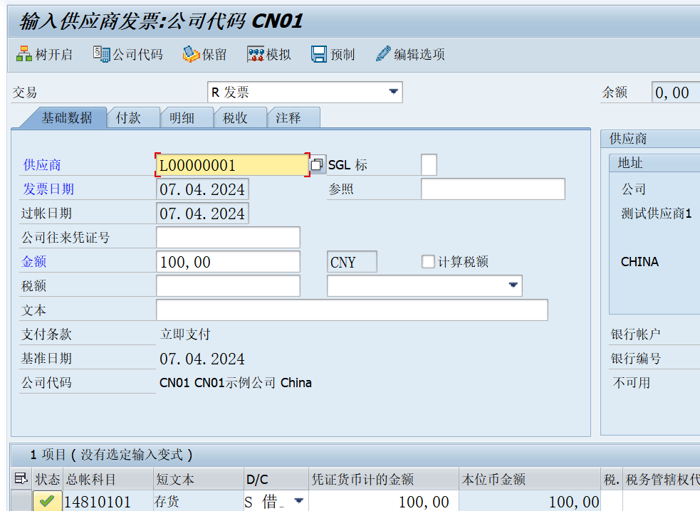
Task: Switch to the 明细 tab
Action: tap(182, 118)
